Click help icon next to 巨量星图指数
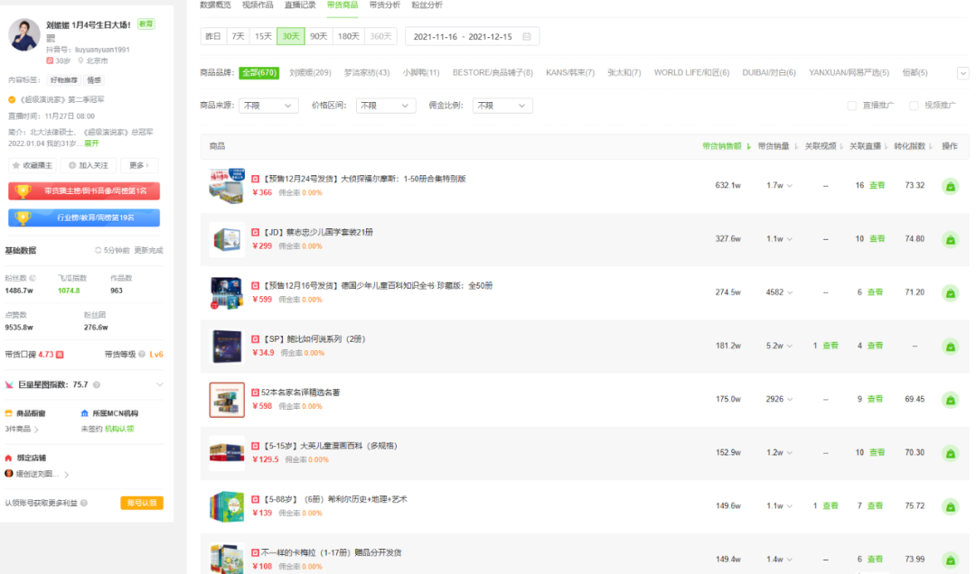The height and width of the screenshot is (574, 976). click(97, 385)
